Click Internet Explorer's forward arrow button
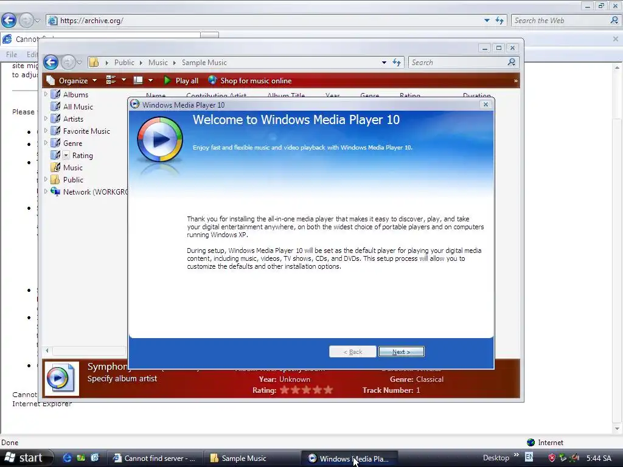 pos(26,20)
